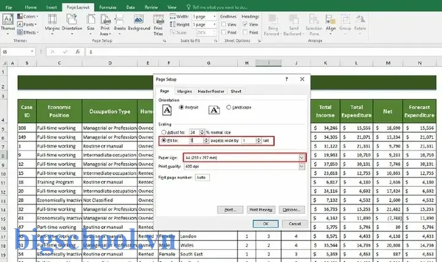
Task: Toggle Gridlines Print checkbox
Action: click(x=223, y=32)
